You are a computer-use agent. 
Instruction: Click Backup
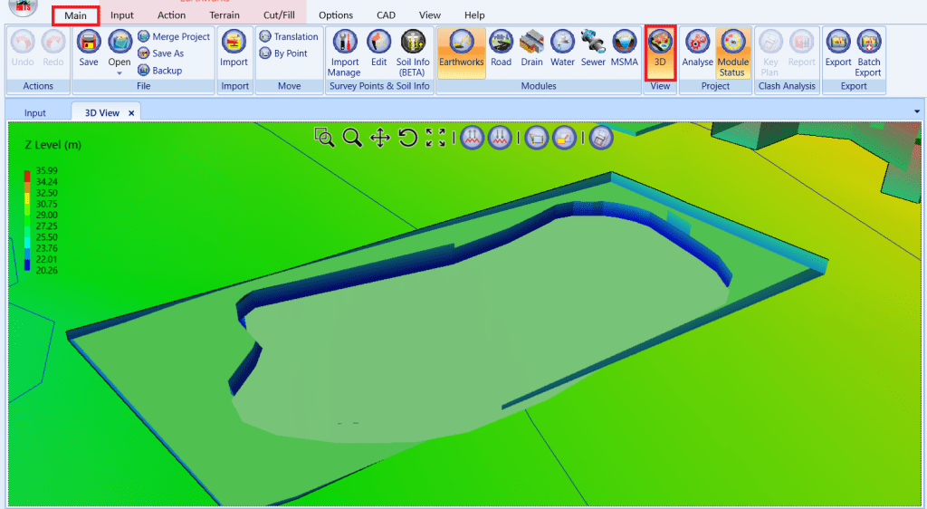pos(159,71)
